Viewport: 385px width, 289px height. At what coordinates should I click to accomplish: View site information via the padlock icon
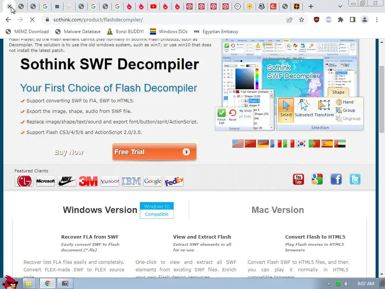[47, 20]
